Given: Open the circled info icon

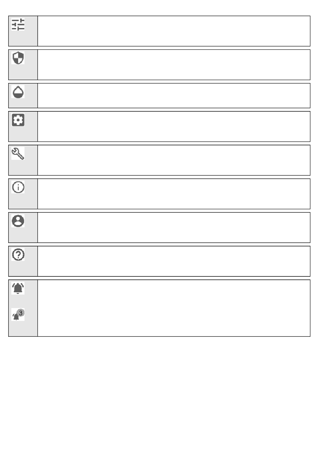Looking at the screenshot, I should [x=18, y=187].
